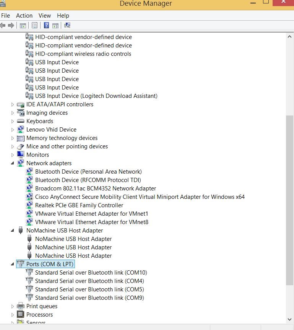Expand the Keyboards node
Viewport: 294px width, 330px height.
[12, 121]
